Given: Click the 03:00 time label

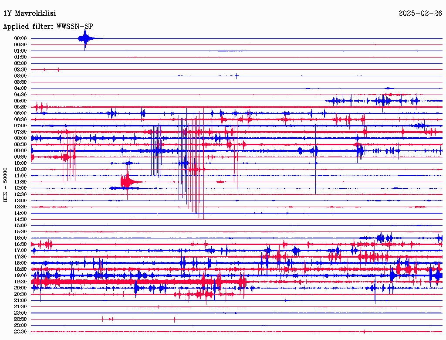Looking at the screenshot, I should 20,76.
